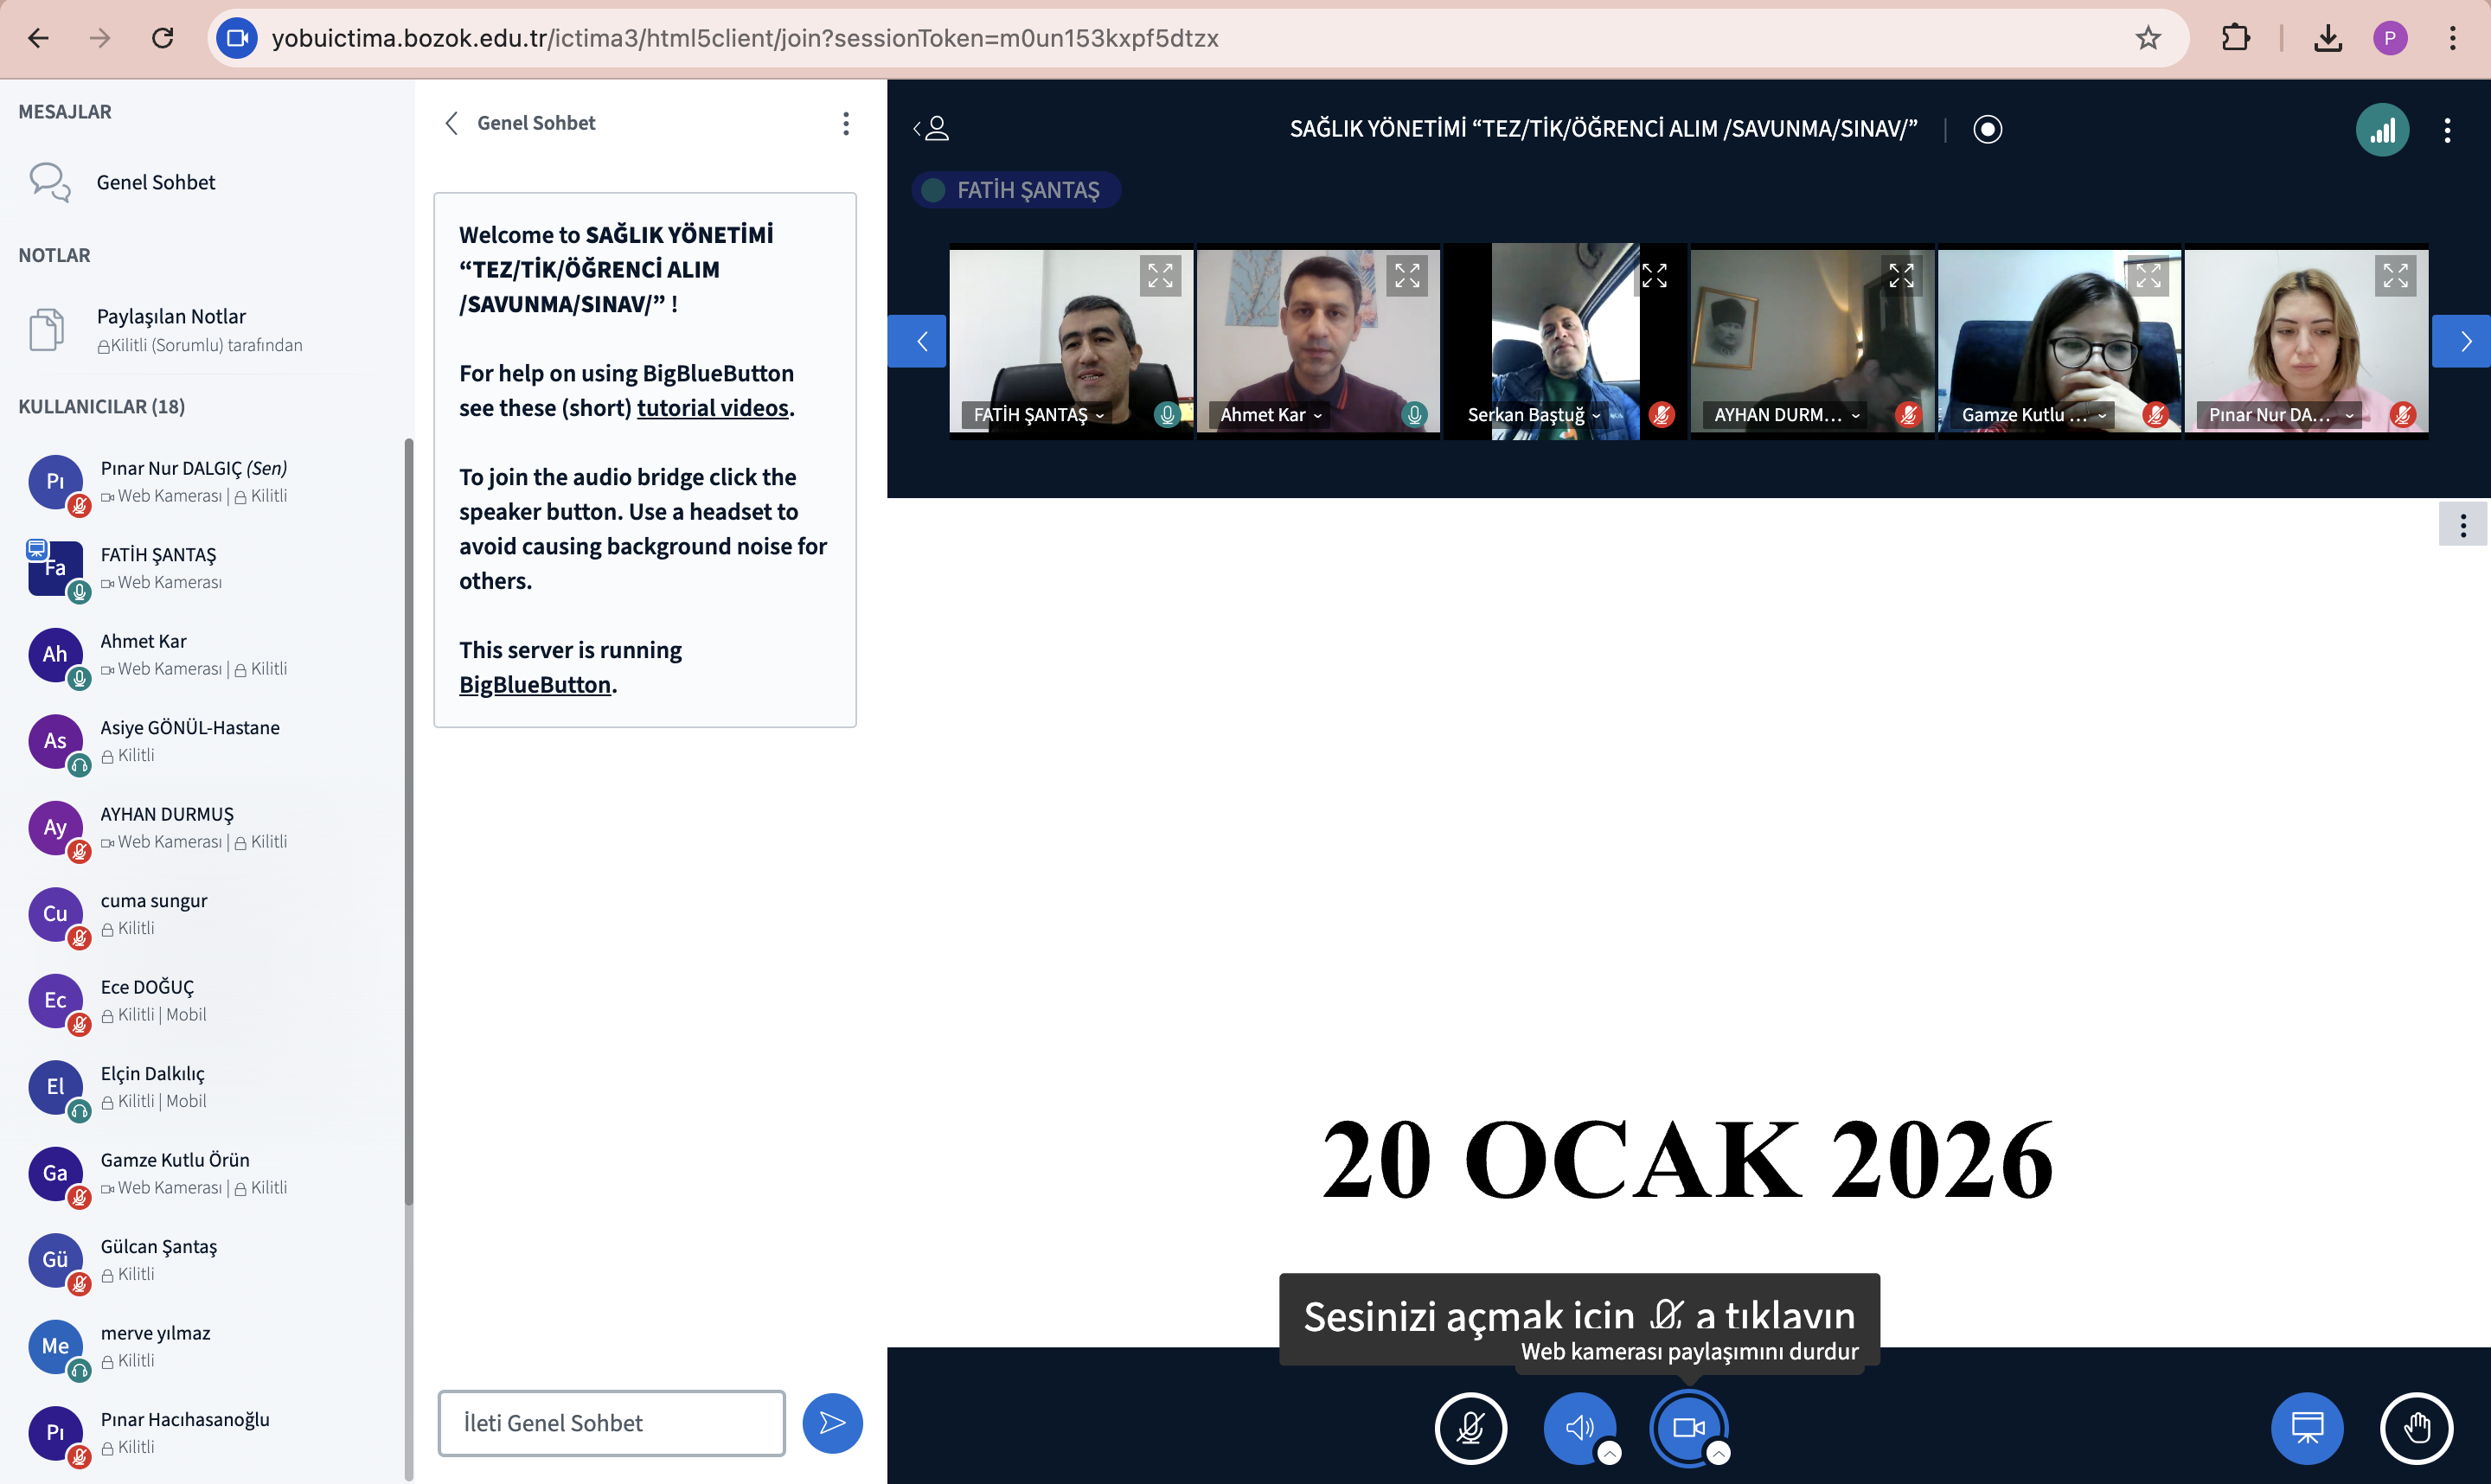2491x1484 pixels.
Task: Click the İleti Genel Sohbet message field
Action: pyautogui.click(x=611, y=1422)
